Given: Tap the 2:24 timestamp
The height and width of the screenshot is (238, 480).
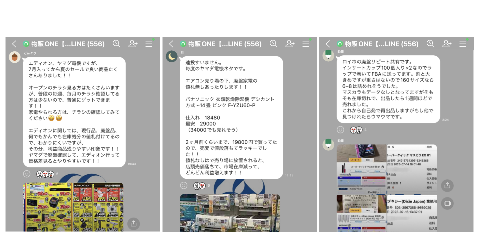Looking at the screenshot, I should pos(445,120).
